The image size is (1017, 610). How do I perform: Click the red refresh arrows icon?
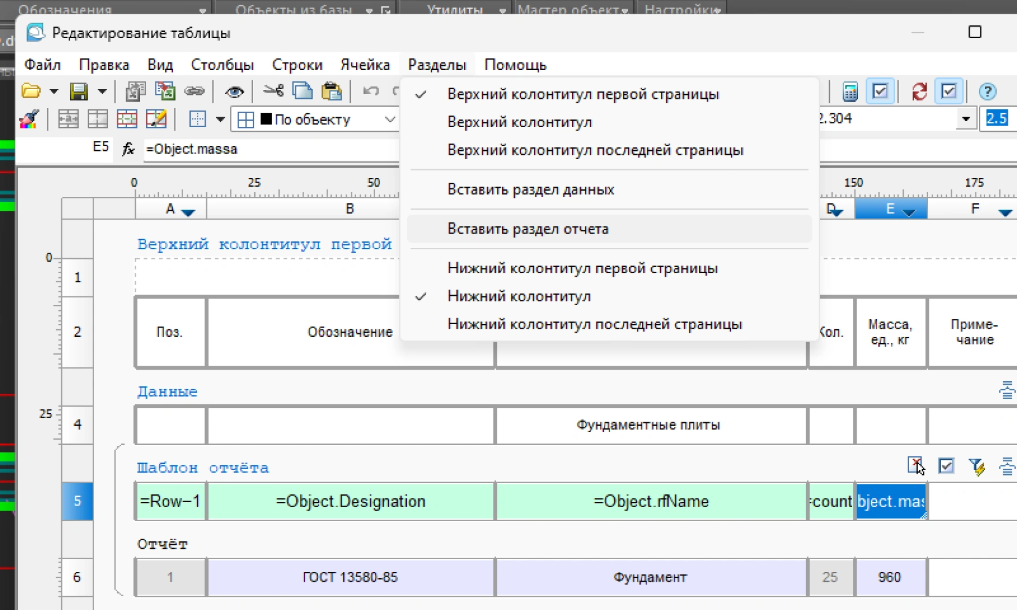pyautogui.click(x=919, y=91)
